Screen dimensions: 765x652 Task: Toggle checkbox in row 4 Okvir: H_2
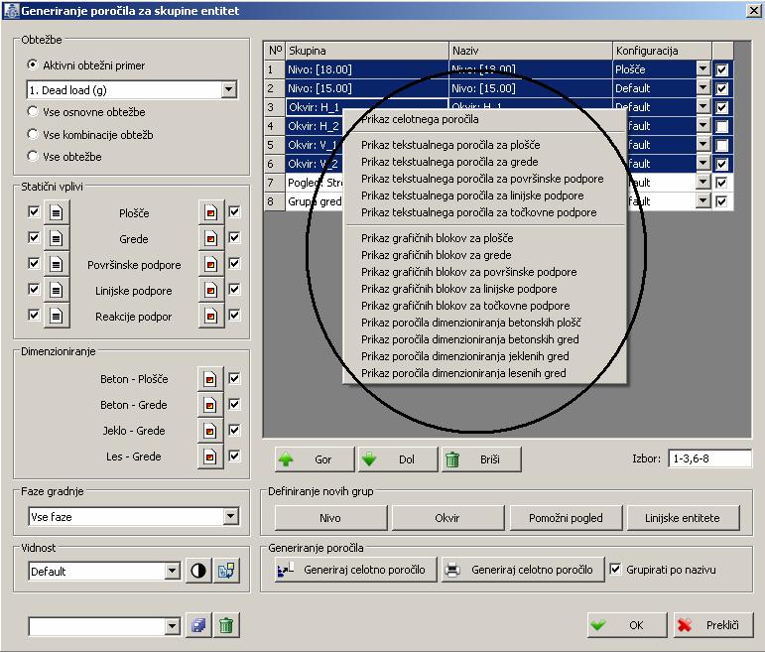point(722,126)
